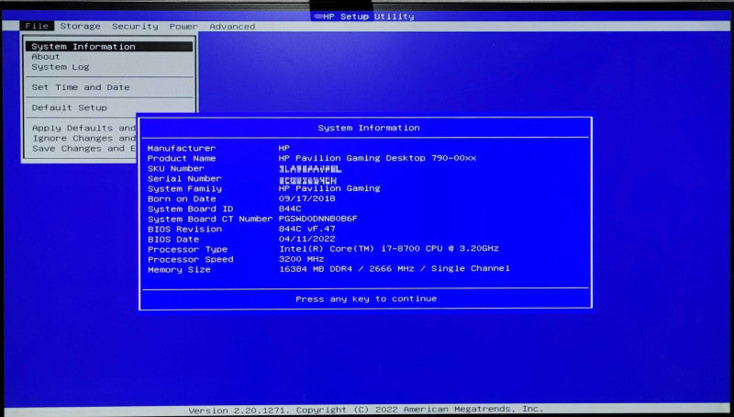The width and height of the screenshot is (734, 417).
Task: Open the Advanced menu
Action: click(232, 27)
